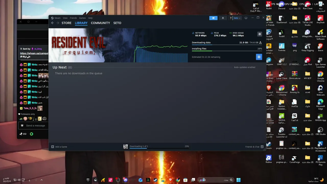Open the OBS Studio desktop shortcut

tap(320, 131)
